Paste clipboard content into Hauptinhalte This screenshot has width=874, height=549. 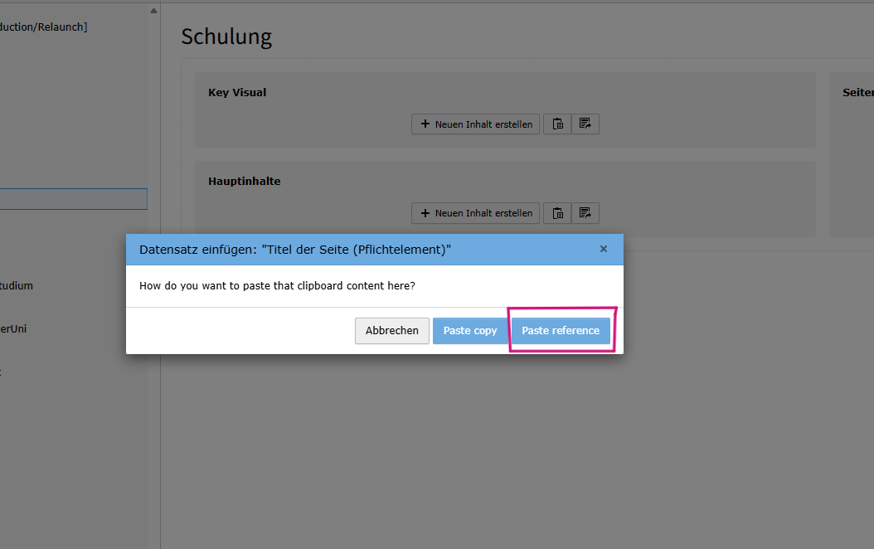tap(557, 213)
